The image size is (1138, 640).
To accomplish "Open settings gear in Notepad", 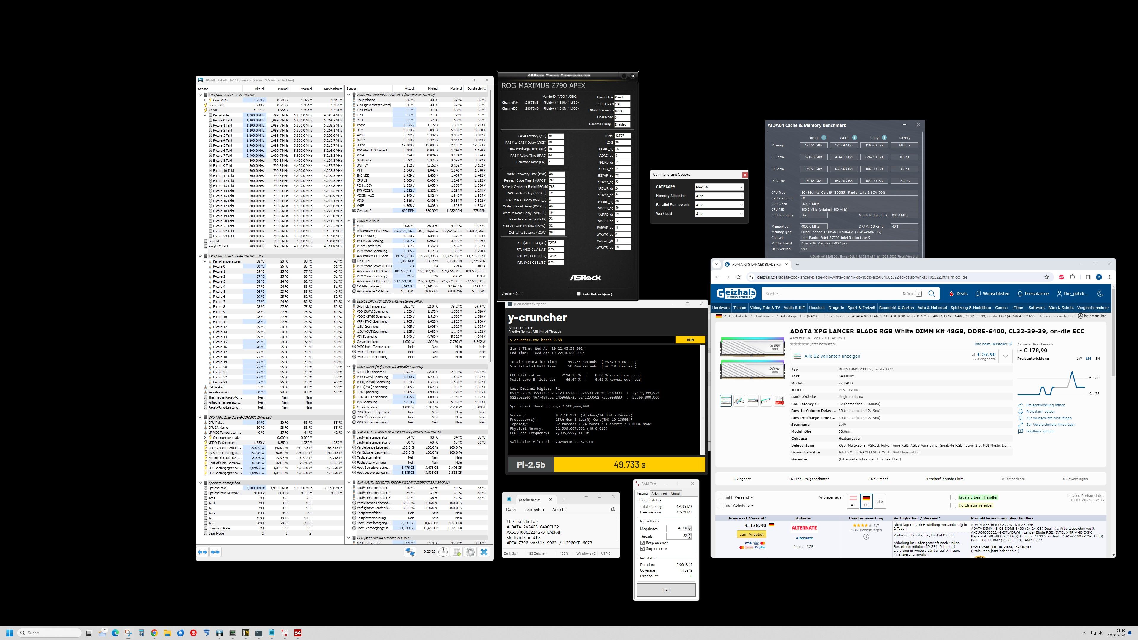I will [x=613, y=509].
